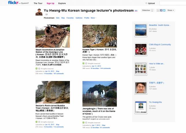Open the CNN iReport Community set
The width and height of the screenshot is (186, 133).
160,45
